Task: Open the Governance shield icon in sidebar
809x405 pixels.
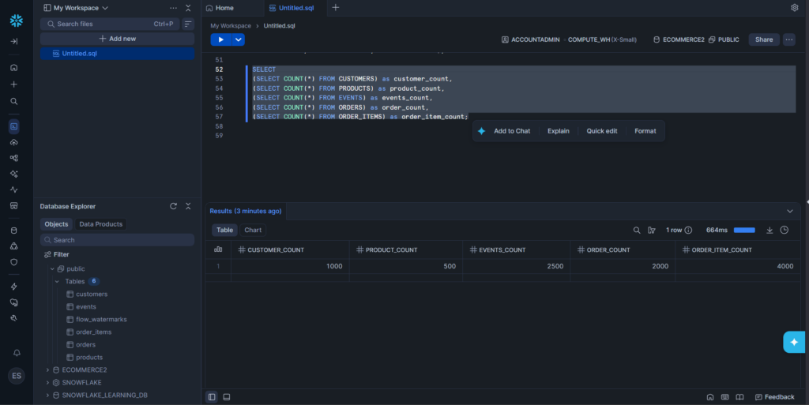Action: point(14,262)
